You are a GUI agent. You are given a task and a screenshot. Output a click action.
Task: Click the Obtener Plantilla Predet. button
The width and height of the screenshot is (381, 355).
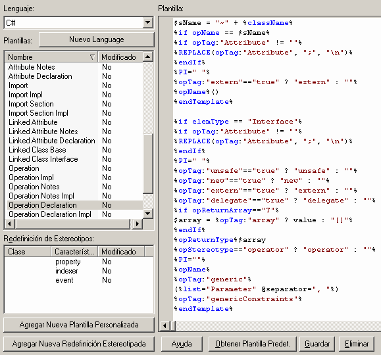pyautogui.click(x=253, y=344)
